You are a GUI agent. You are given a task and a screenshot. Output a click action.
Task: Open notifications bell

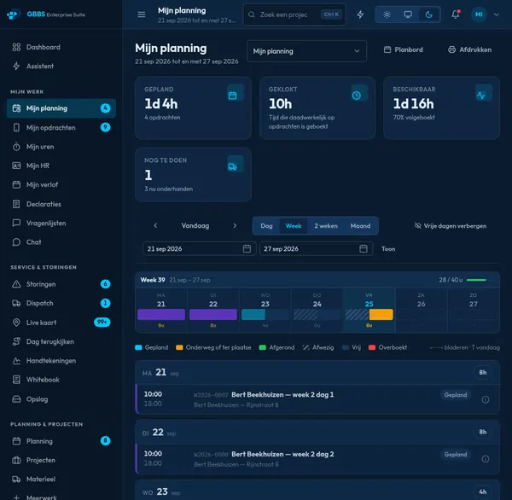click(456, 15)
